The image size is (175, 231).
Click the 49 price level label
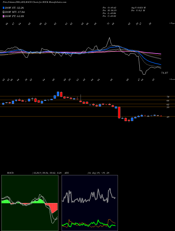pyautogui.click(x=168, y=117)
